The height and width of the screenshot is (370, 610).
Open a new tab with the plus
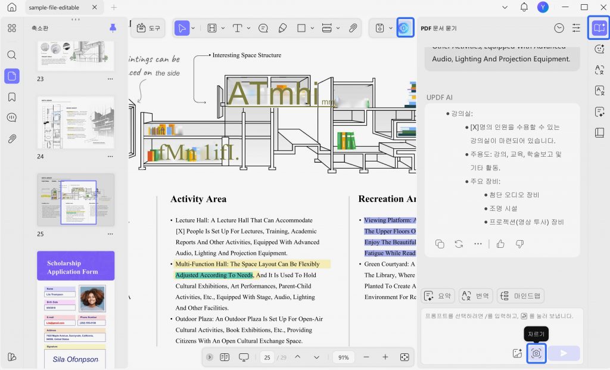114,7
